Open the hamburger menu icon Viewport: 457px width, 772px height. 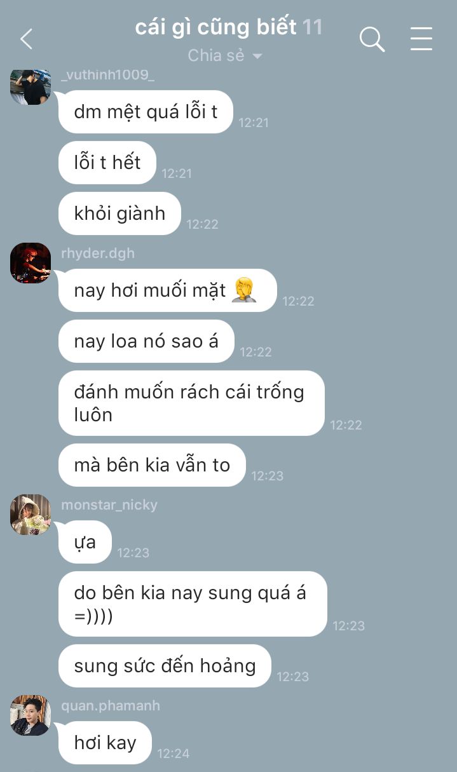(421, 39)
